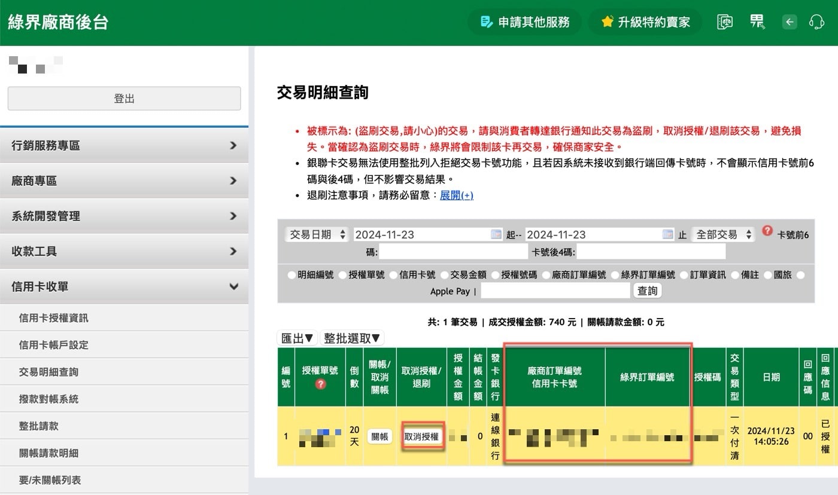Image resolution: width=838 pixels, height=495 pixels.
Task: Click the 一次付清 transaction type cell
Action: click(x=734, y=436)
